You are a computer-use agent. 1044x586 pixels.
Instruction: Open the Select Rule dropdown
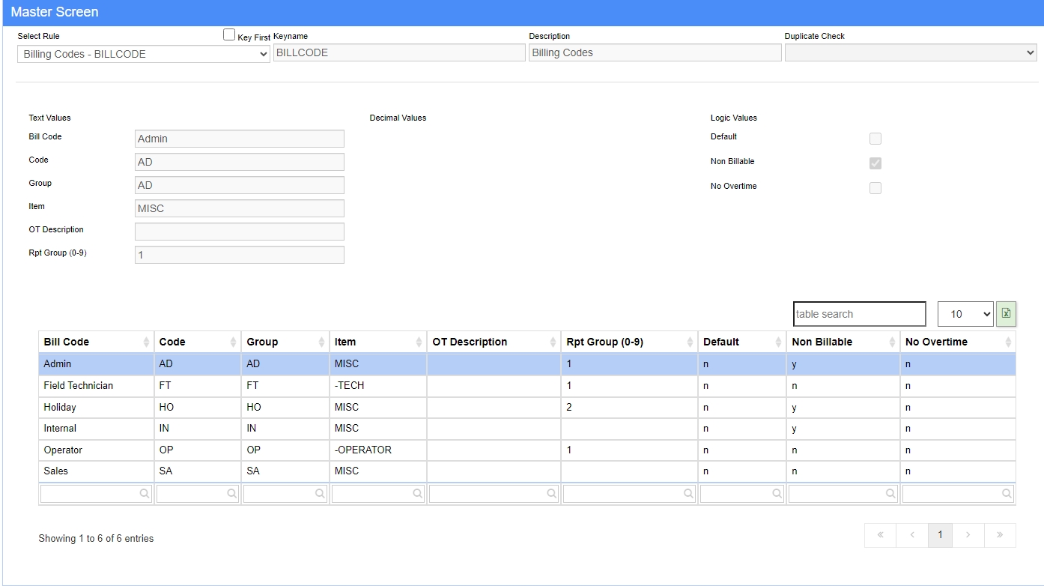click(143, 54)
